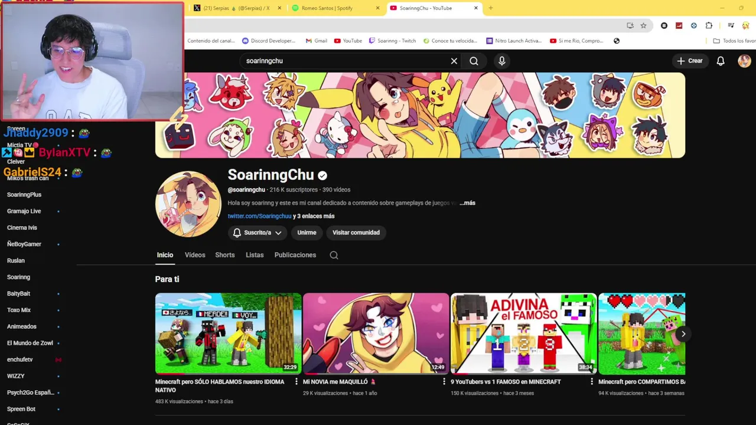Screen dimensions: 756x425
Task: Open 'ADIVINA el FAMOSO' video thumbnail
Action: [523, 334]
